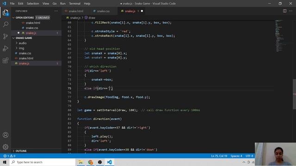This screenshot has width=296, height=166.
Task: Open the Run and Debug view
Action: point(6,48)
